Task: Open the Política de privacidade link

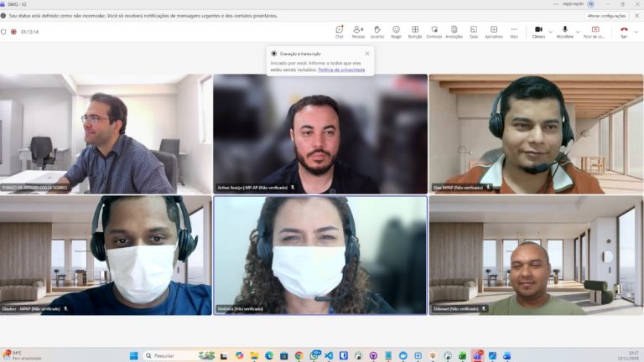Action: click(341, 70)
